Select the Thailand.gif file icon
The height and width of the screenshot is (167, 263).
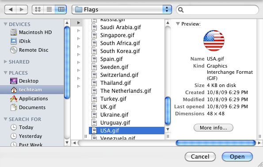(x=94, y=83)
